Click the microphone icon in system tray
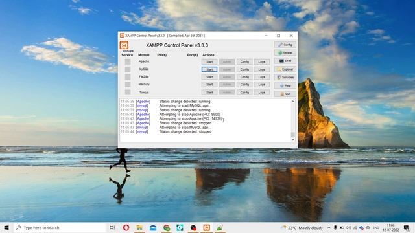The height and width of the screenshot is (233, 415). (x=335, y=228)
